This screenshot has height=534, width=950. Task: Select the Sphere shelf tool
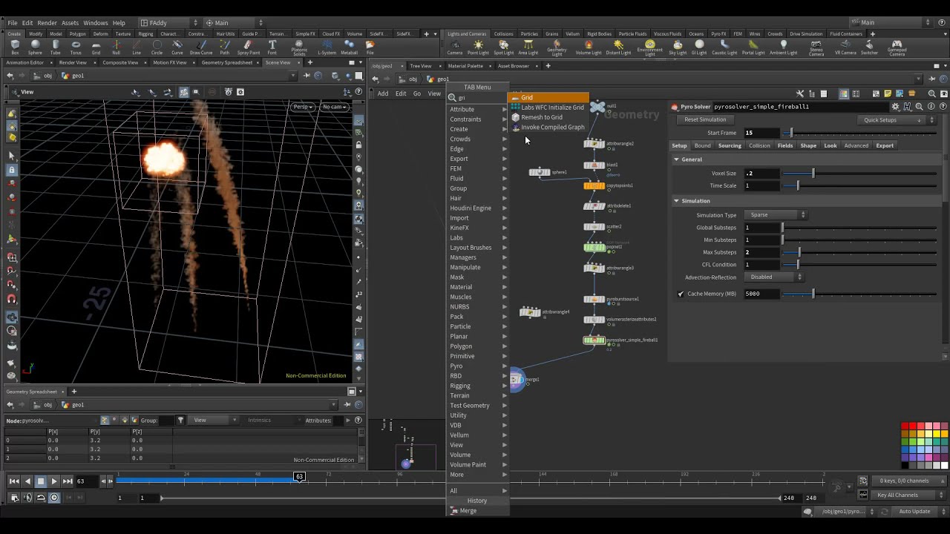(35, 47)
